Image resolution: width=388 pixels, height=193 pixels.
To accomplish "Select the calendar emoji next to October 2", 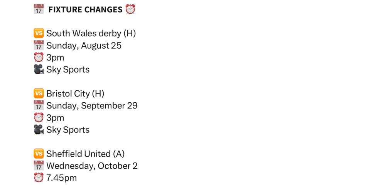I will [x=39, y=166].
